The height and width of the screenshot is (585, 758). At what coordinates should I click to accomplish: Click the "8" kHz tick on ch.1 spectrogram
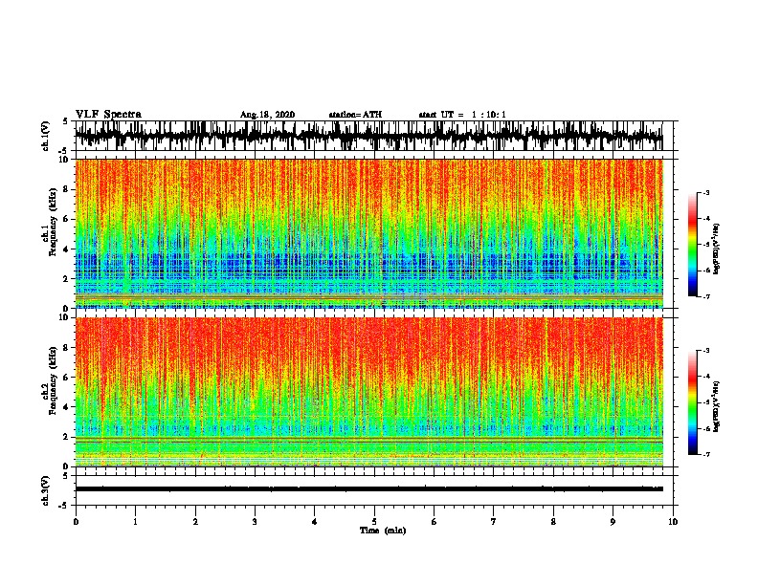coord(67,189)
